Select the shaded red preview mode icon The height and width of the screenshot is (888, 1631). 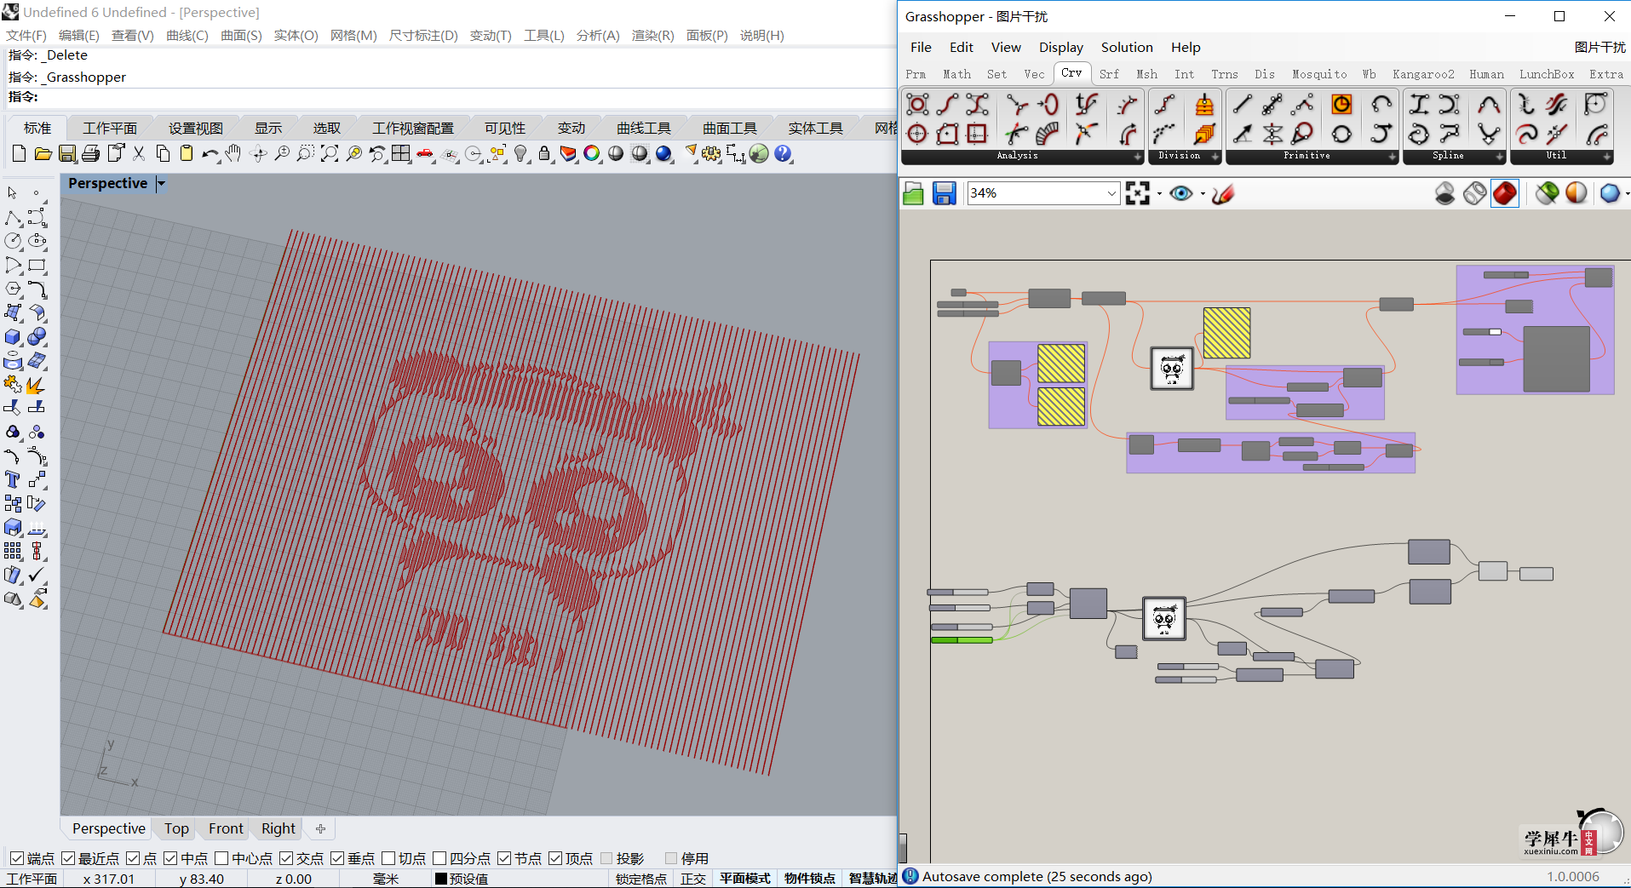click(x=1505, y=193)
